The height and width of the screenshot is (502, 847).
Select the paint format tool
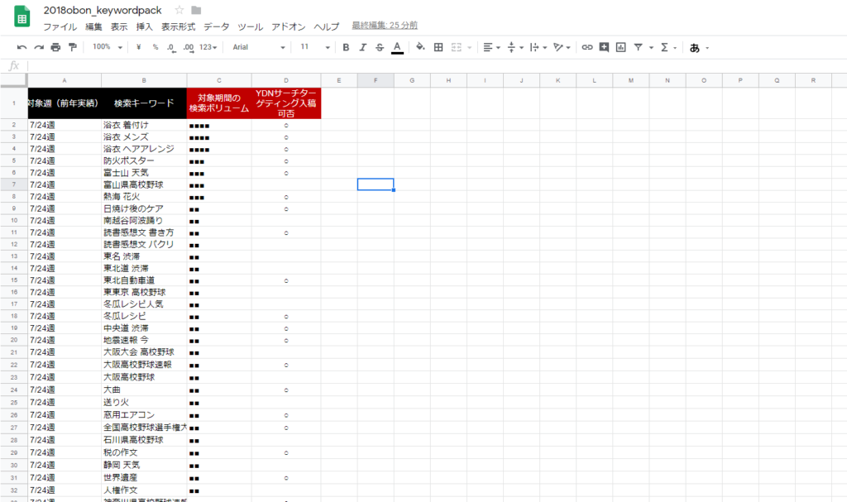pyautogui.click(x=73, y=48)
